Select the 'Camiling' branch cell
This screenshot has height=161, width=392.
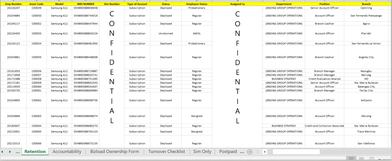[x=366, y=8]
